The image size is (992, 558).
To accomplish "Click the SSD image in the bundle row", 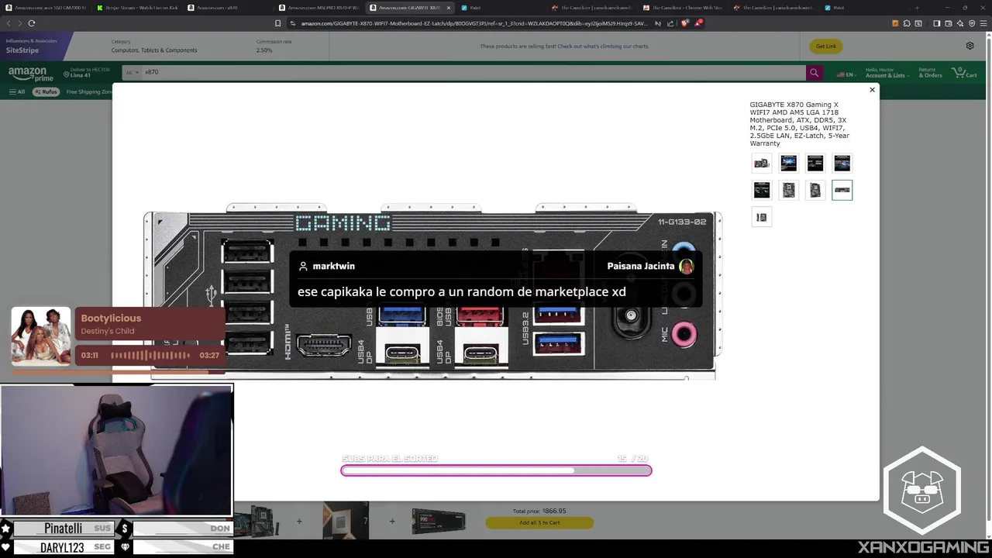I will pyautogui.click(x=439, y=522).
